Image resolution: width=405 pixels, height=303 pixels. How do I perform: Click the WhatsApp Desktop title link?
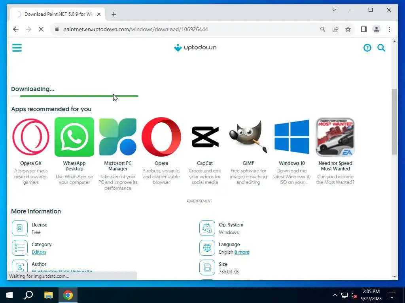pos(74,166)
